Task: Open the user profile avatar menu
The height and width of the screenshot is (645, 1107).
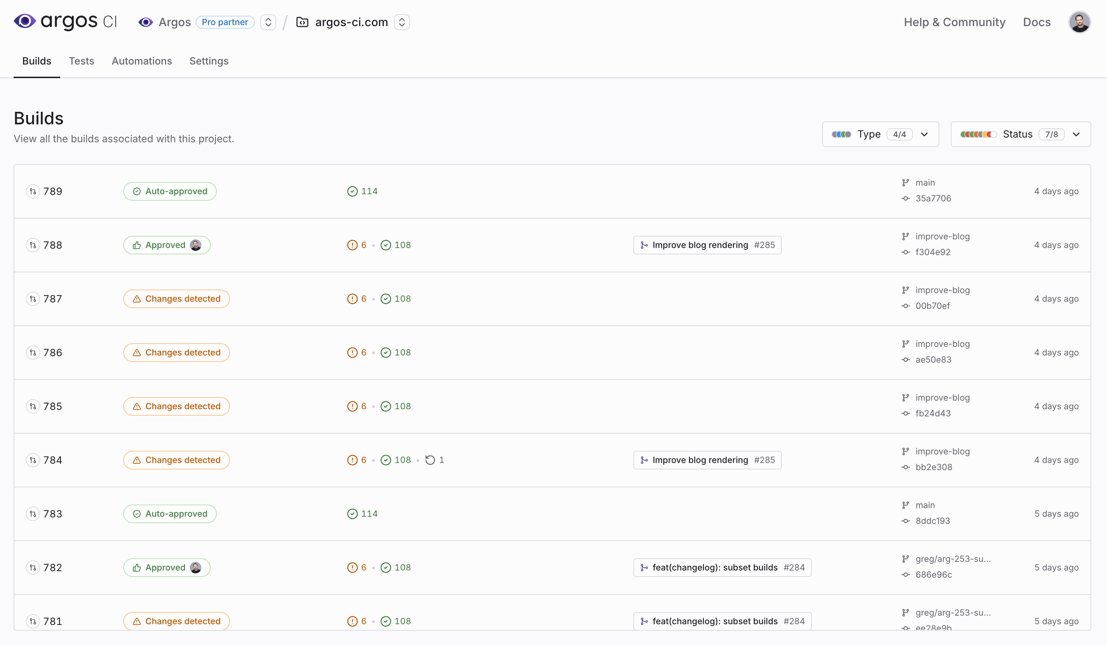Action: pyautogui.click(x=1079, y=23)
